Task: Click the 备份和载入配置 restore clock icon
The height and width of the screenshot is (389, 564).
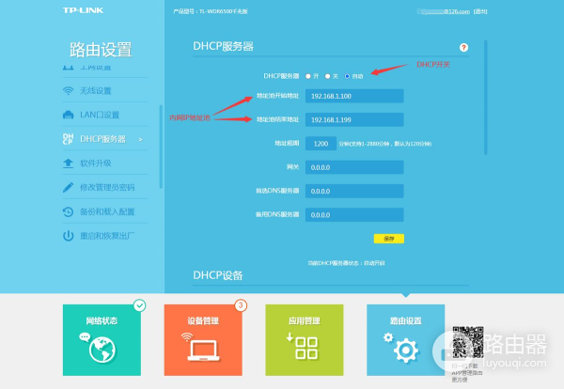Action: (x=68, y=211)
